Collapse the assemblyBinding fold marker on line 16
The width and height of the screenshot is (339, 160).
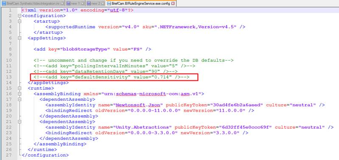pyautogui.click(x=20, y=94)
